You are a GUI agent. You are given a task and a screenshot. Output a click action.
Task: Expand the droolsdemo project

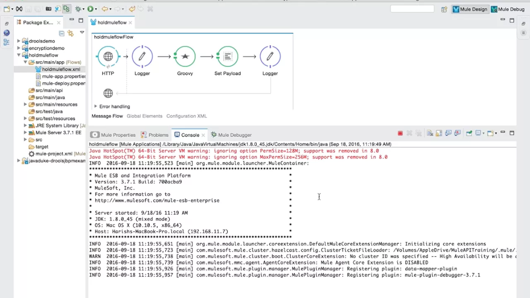pos(19,41)
